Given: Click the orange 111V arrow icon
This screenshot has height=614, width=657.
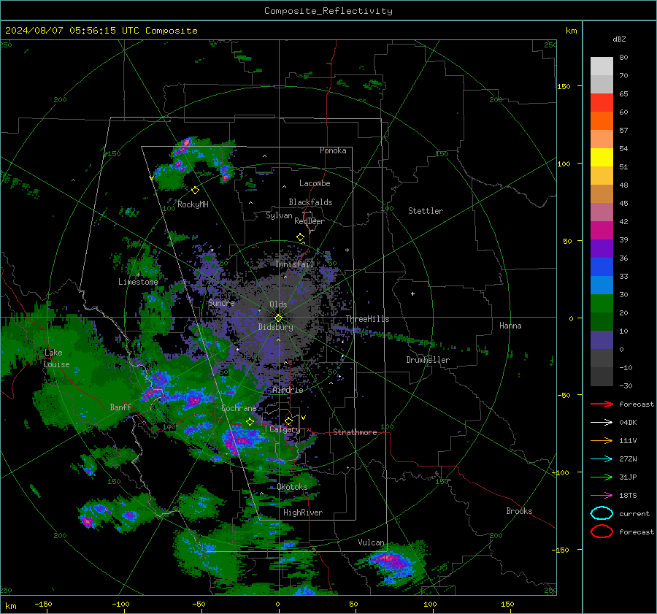Looking at the screenshot, I should click(x=602, y=440).
